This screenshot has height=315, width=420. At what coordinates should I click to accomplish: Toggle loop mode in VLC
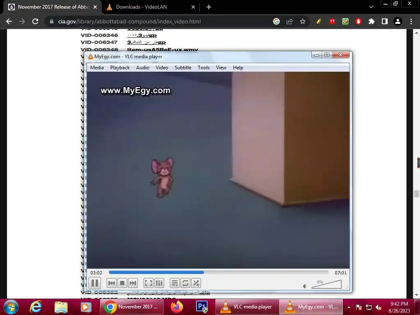click(185, 283)
